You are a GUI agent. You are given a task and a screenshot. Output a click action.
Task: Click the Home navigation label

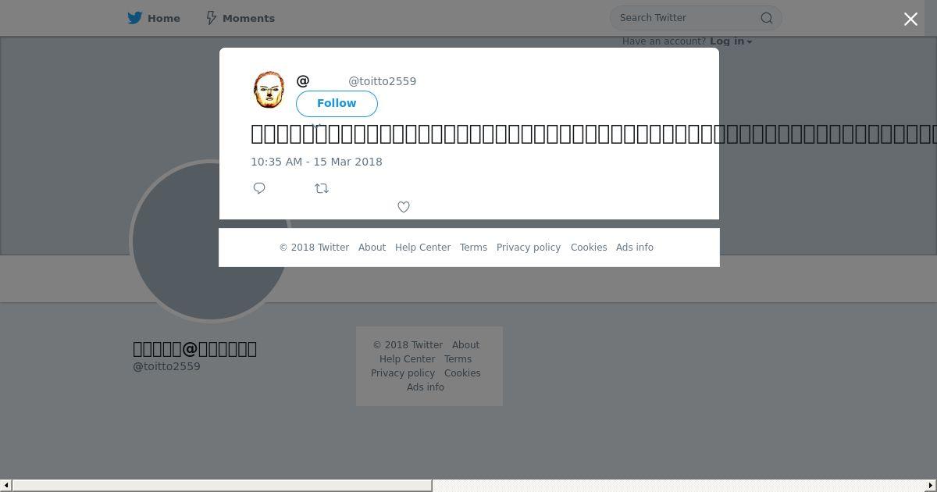point(164,18)
